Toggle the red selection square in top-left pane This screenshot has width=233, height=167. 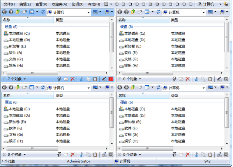click(x=111, y=79)
